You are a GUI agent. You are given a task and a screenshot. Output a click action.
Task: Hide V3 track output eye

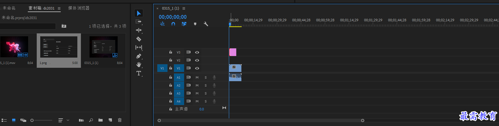[197, 52]
